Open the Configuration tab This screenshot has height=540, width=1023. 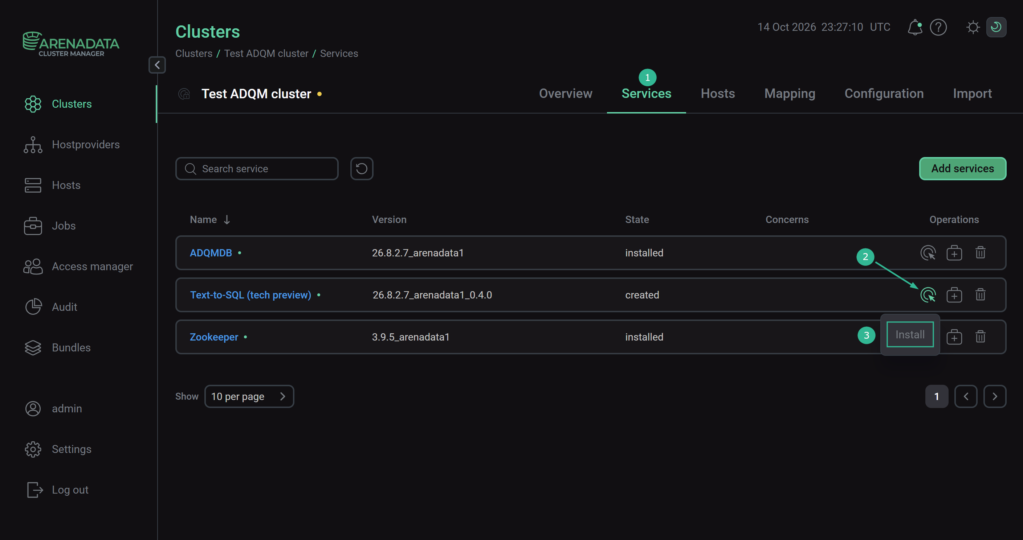[884, 94]
